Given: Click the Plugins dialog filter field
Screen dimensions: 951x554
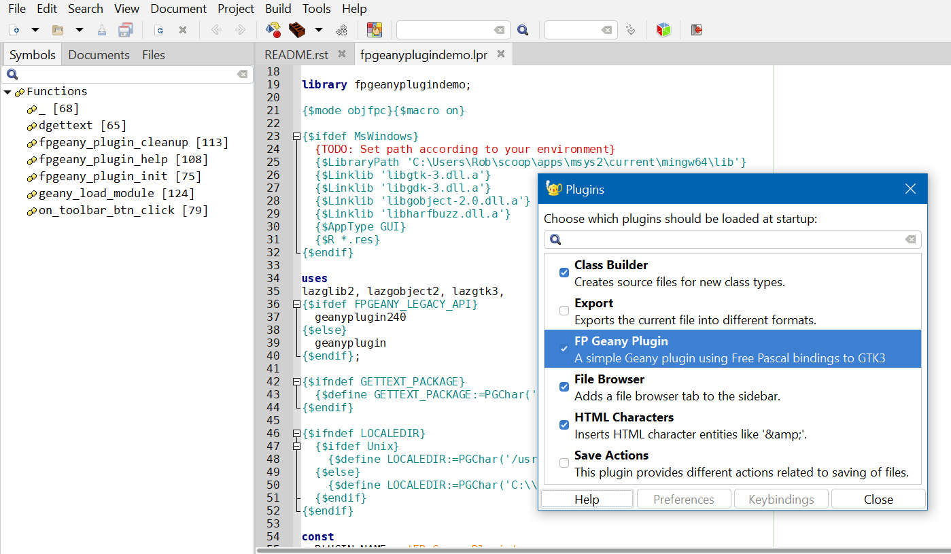Looking at the screenshot, I should click(732, 239).
